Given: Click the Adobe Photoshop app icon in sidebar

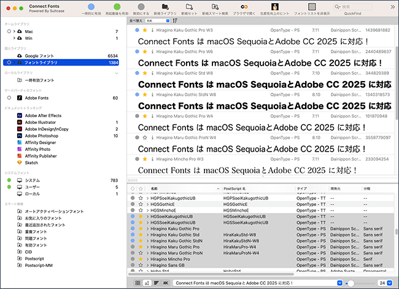Looking at the screenshot, I should tap(20, 136).
